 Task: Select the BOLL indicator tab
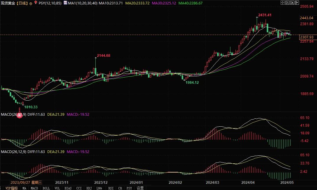pyautogui.click(x=46, y=188)
